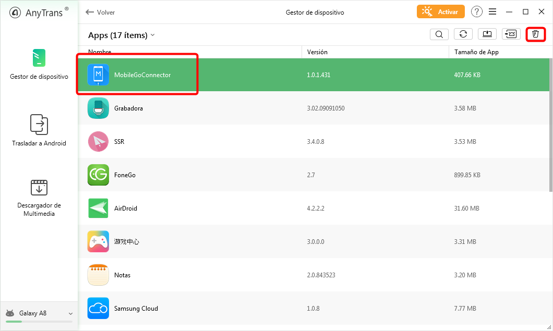Click the send to device icon
The width and height of the screenshot is (553, 331).
(x=511, y=34)
